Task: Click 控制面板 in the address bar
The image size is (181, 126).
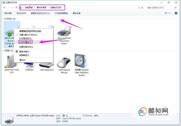Action: 29,8
